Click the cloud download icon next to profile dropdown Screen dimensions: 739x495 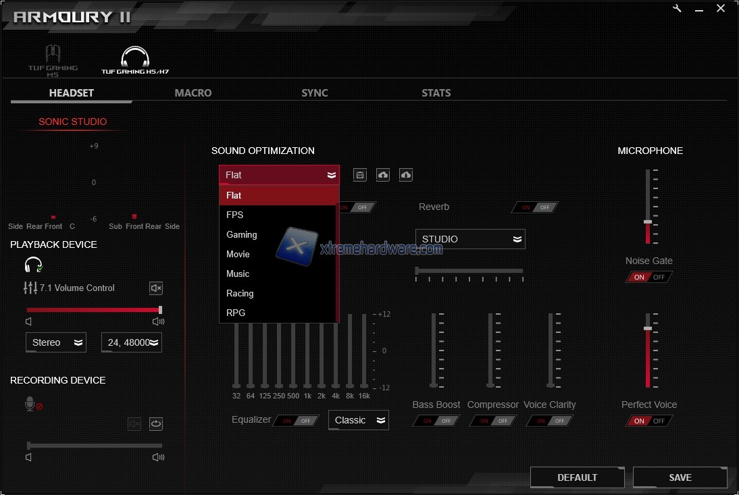click(x=406, y=175)
